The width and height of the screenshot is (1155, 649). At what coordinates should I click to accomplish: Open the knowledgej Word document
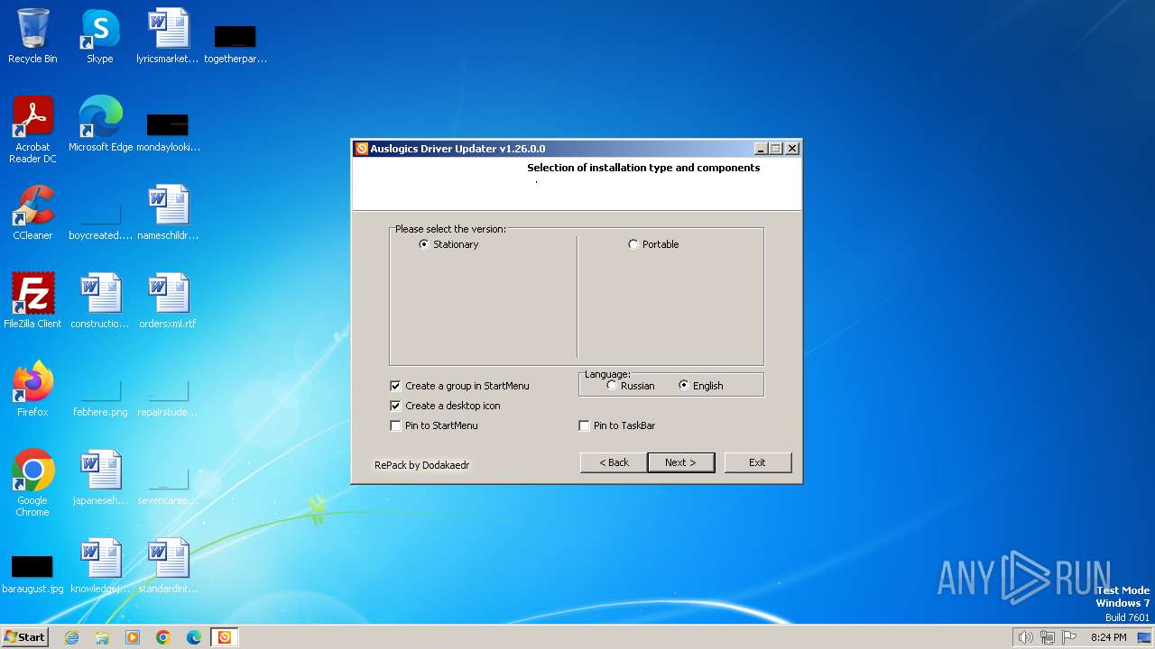[x=100, y=566]
